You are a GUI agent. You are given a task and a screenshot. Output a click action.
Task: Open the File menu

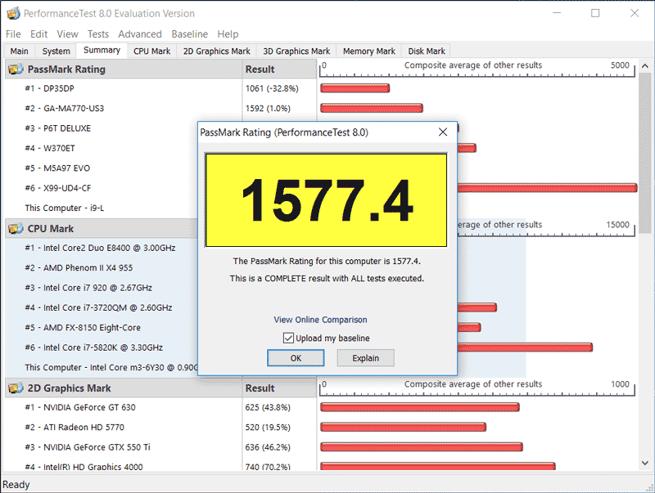[13, 34]
